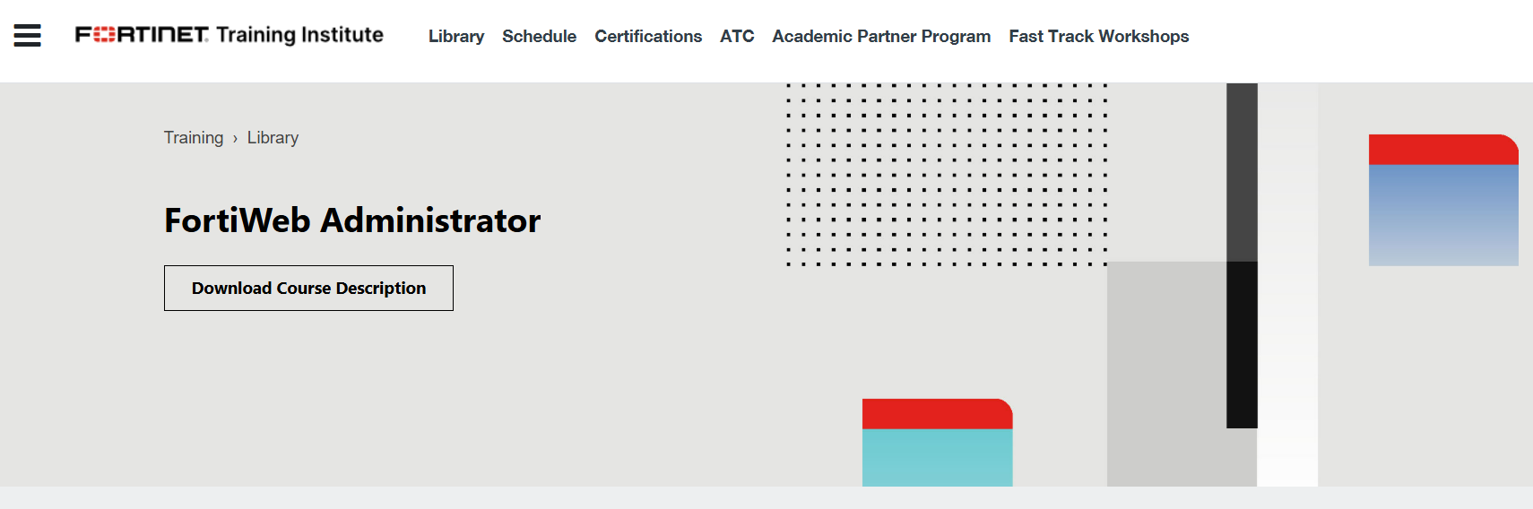
Task: Open the Schedule navigation item
Action: coord(539,36)
